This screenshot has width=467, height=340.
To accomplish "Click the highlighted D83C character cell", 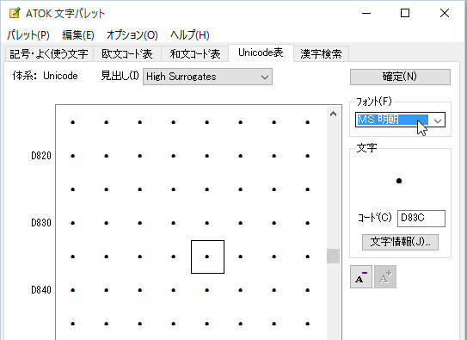I will (207, 257).
